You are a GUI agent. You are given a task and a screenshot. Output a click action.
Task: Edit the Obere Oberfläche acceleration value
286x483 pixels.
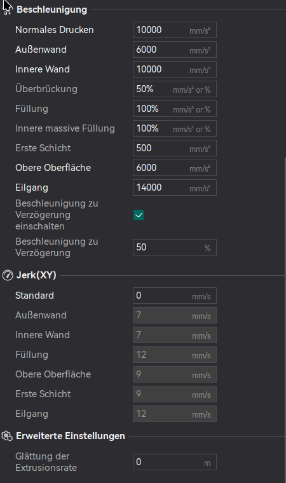tap(175, 168)
